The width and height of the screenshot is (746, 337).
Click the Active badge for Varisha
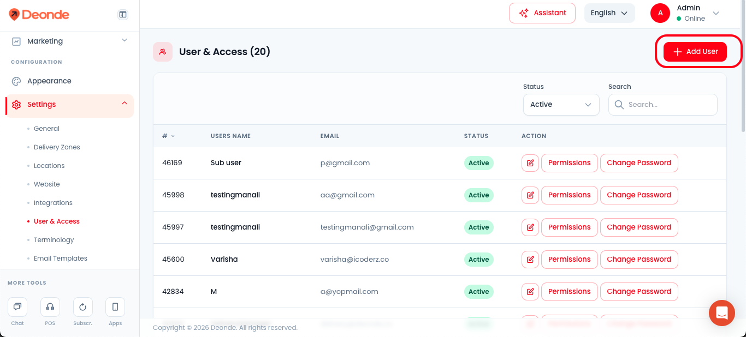(479, 260)
